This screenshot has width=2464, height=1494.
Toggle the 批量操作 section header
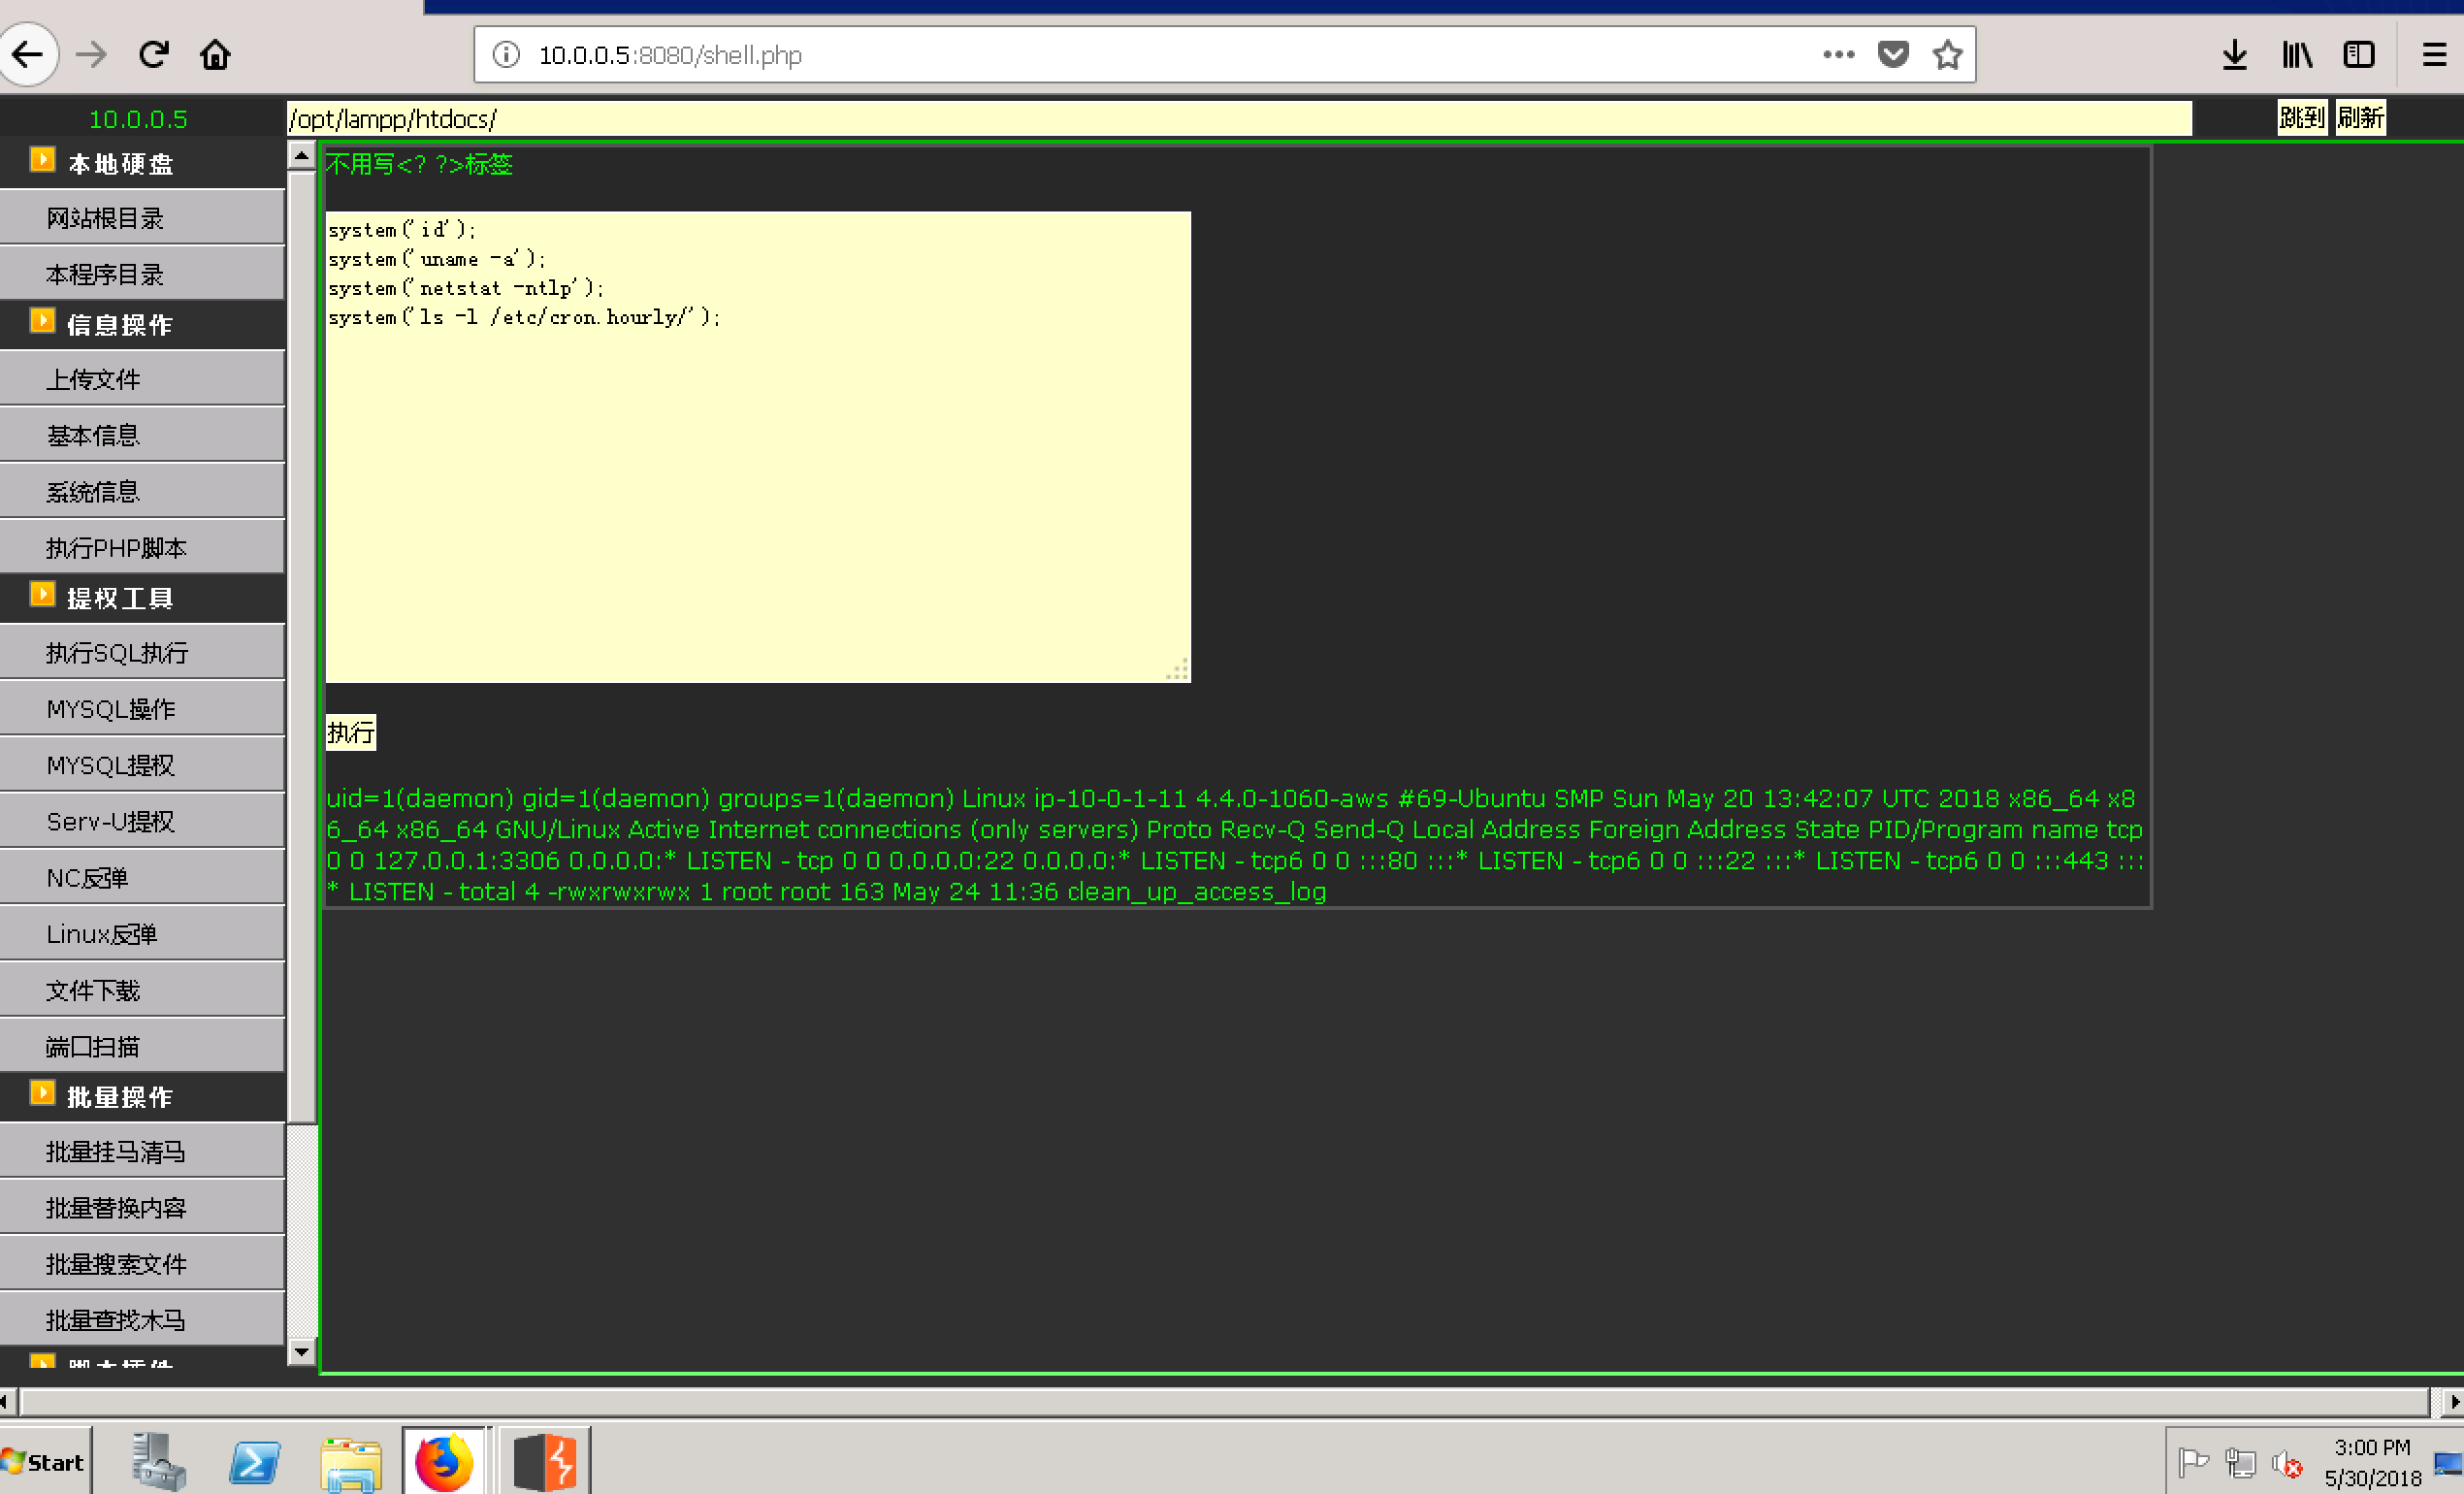[x=120, y=1097]
